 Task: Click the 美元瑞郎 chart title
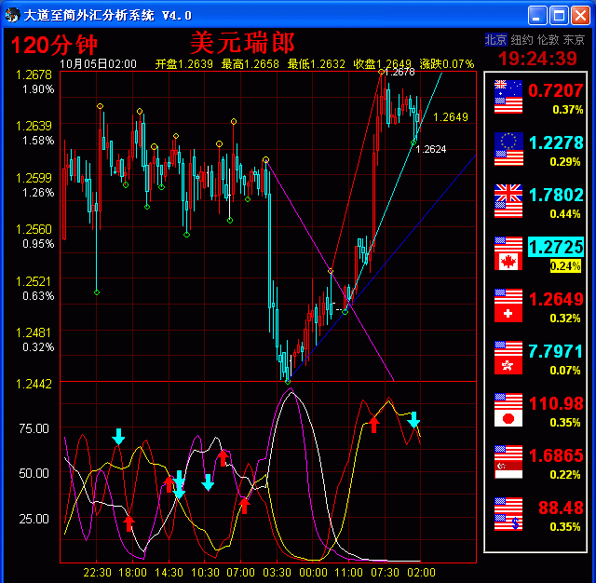click(242, 43)
